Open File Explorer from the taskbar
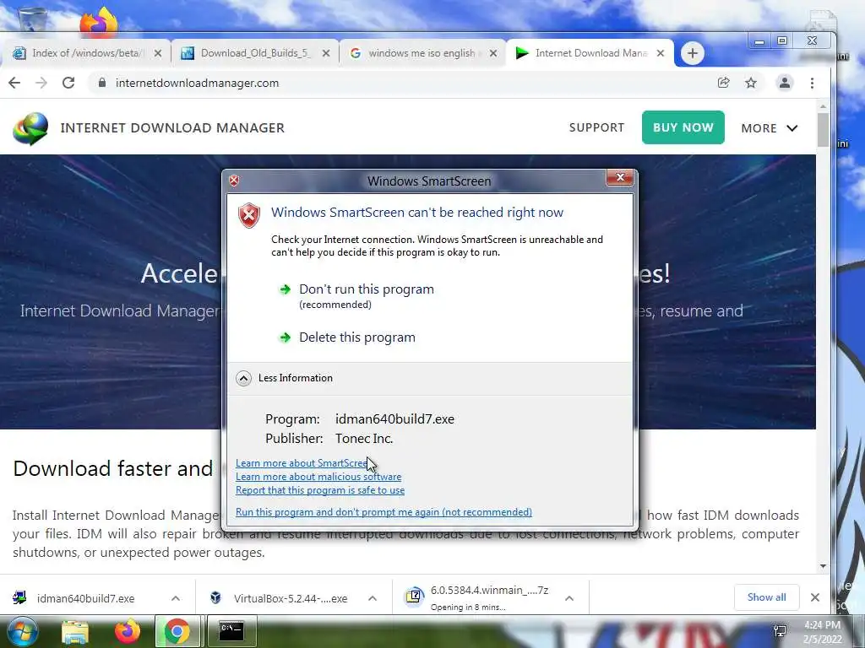 [75, 631]
